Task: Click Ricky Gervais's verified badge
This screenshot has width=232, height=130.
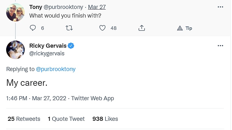Action: [71, 46]
